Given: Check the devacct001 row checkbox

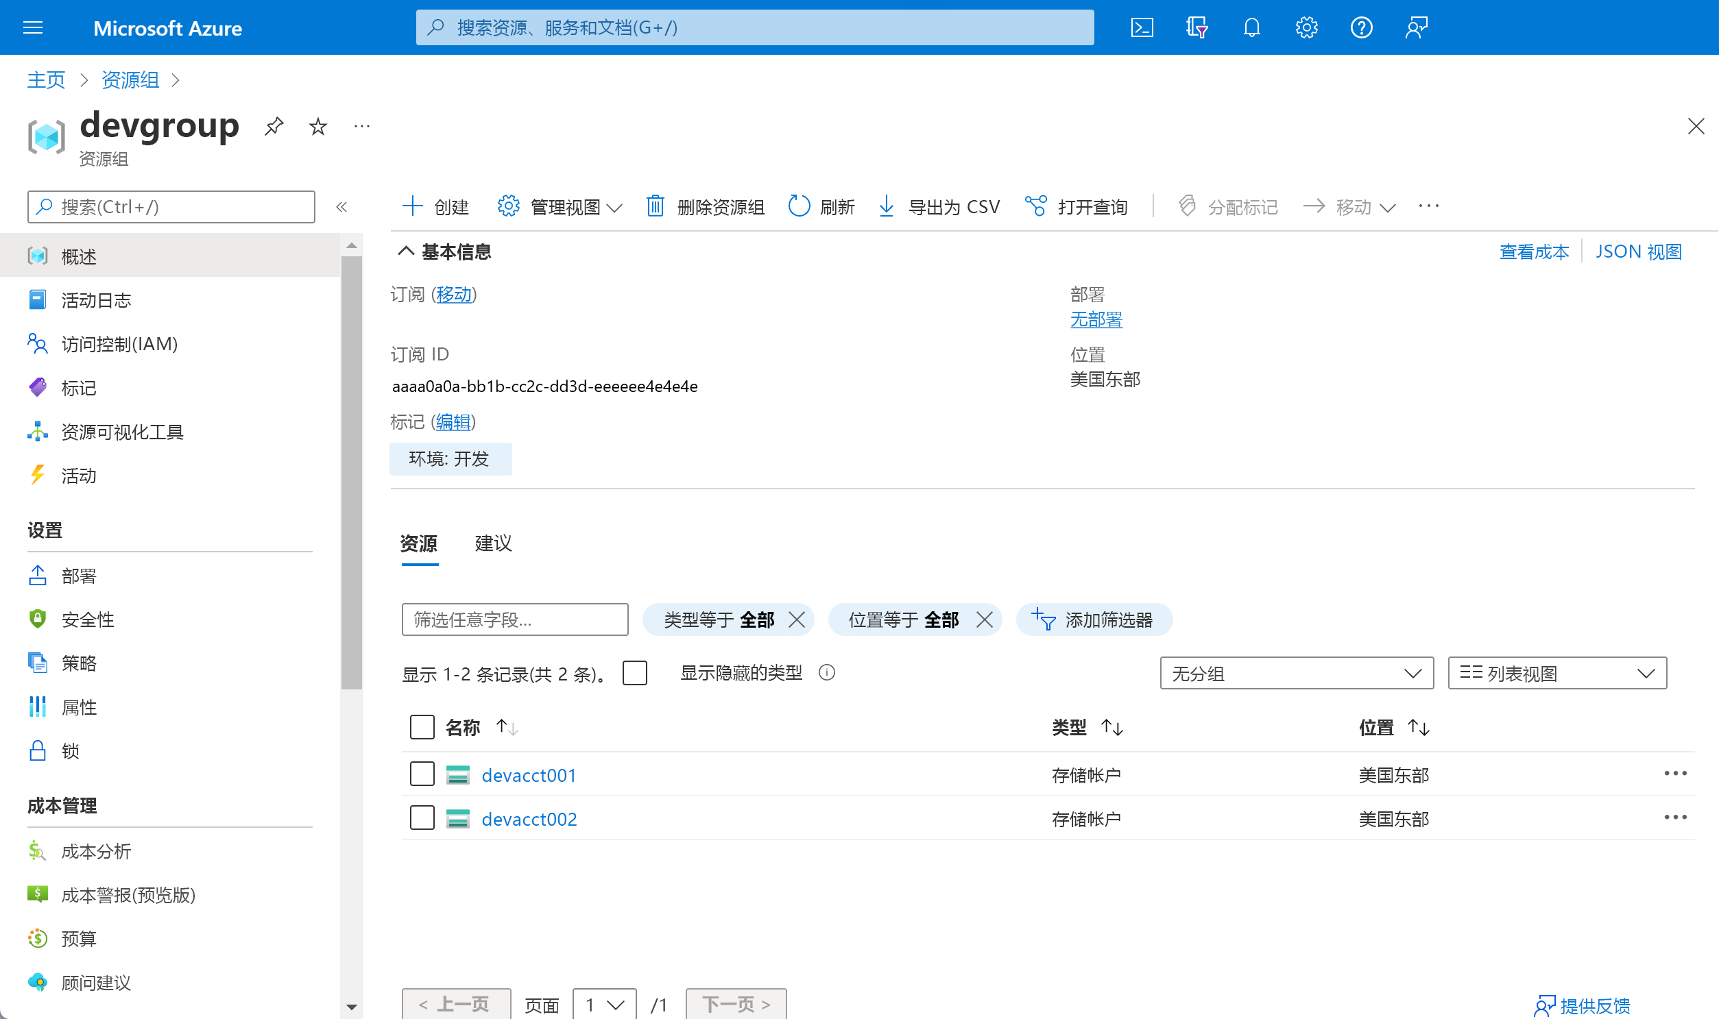Looking at the screenshot, I should (x=422, y=774).
